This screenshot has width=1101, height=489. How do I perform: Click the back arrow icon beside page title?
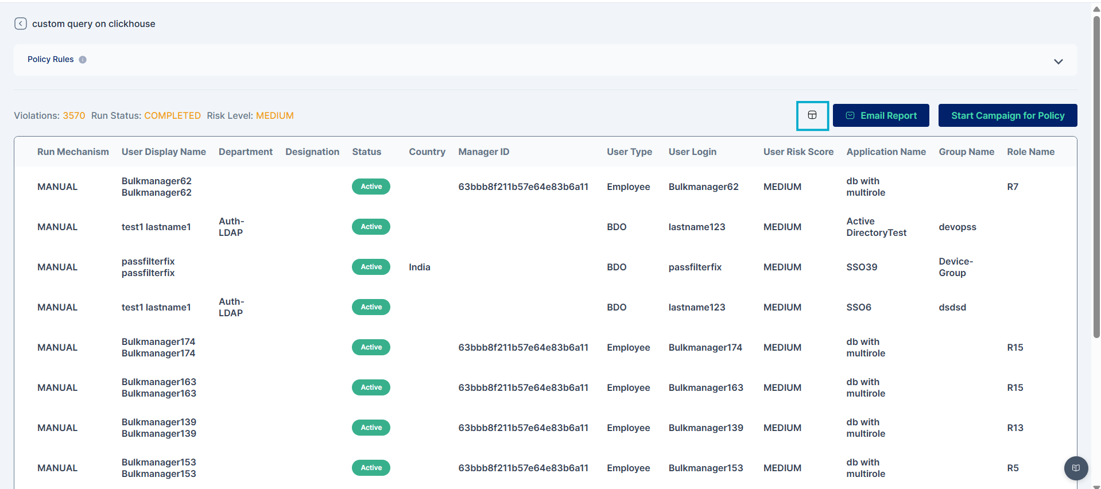click(21, 24)
